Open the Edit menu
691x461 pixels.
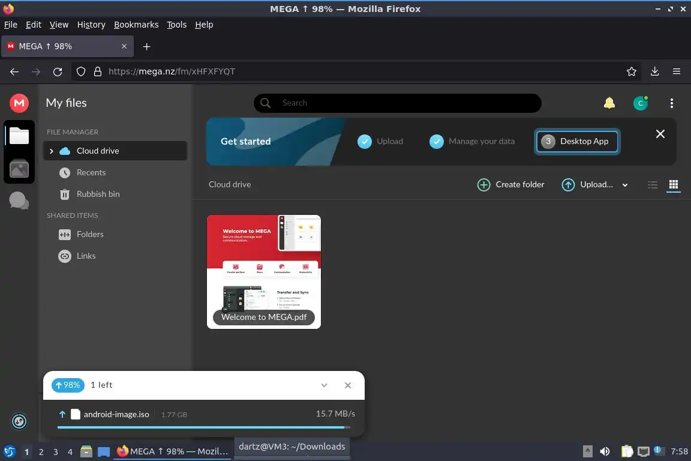tap(34, 25)
